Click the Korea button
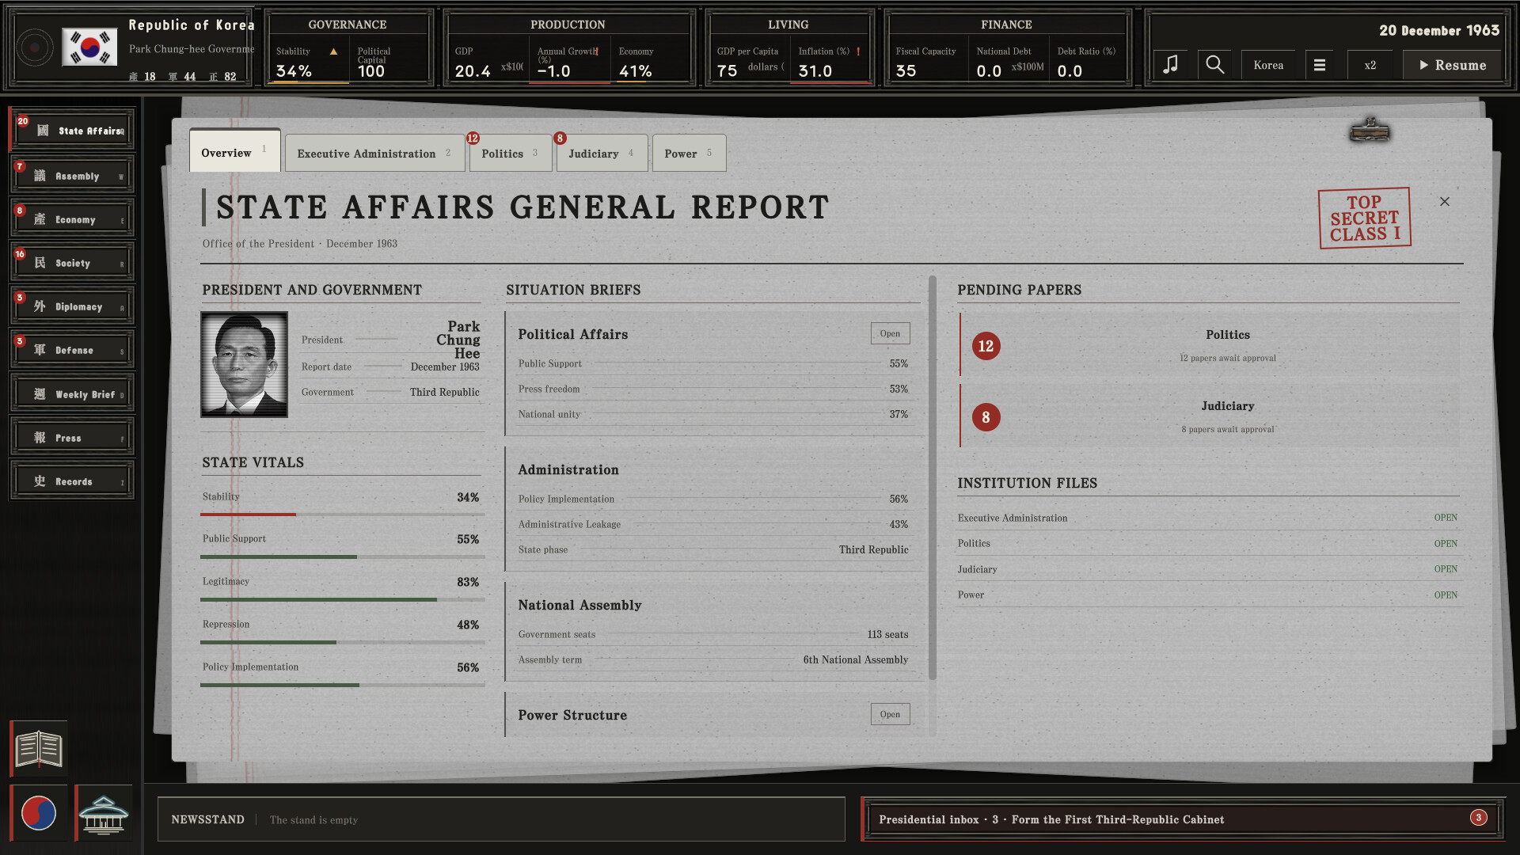This screenshot has height=855, width=1520. (x=1268, y=65)
